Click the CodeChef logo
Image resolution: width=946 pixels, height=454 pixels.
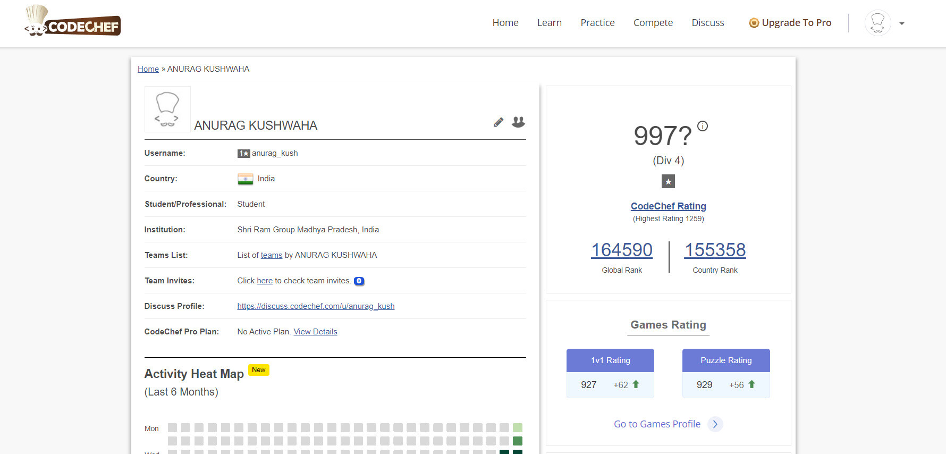(73, 21)
